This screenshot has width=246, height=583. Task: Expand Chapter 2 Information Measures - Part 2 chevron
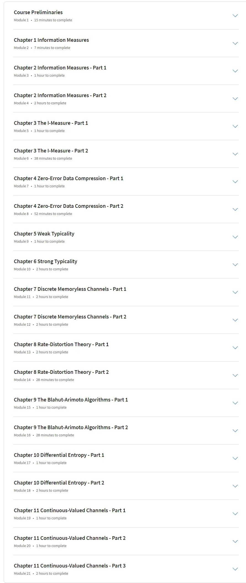click(x=235, y=99)
